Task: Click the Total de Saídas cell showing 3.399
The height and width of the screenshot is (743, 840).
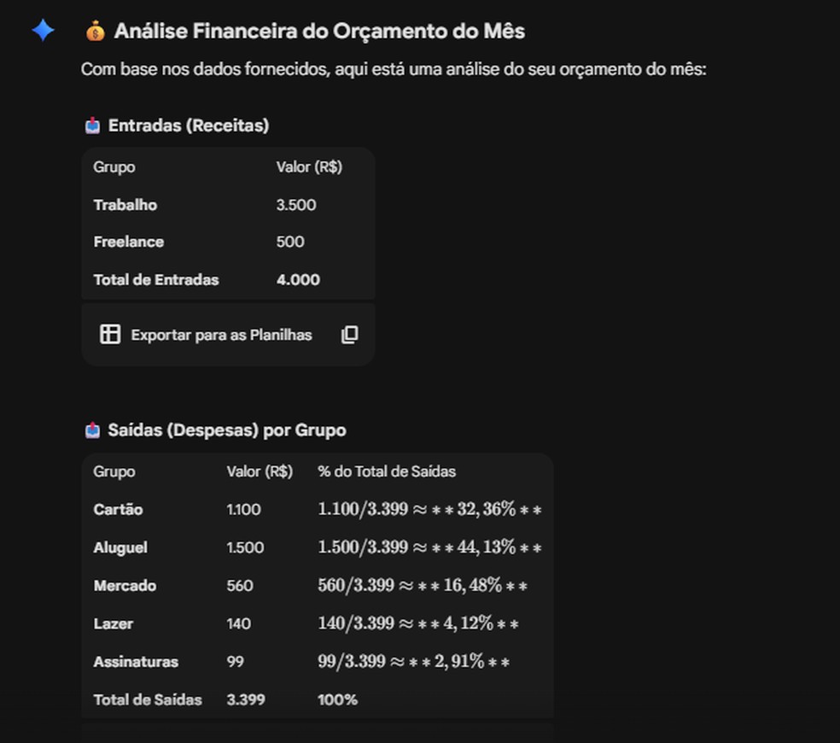Action: [x=246, y=699]
